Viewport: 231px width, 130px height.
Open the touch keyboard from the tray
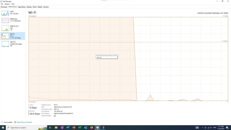[x=197, y=128]
